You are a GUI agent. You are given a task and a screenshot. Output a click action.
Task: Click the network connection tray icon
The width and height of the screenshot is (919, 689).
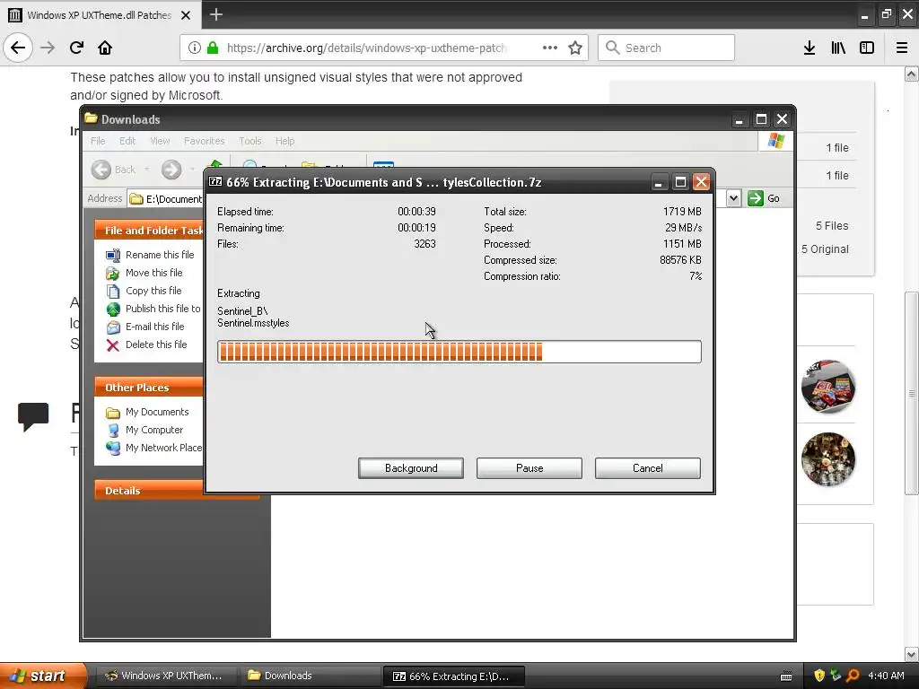[836, 676]
